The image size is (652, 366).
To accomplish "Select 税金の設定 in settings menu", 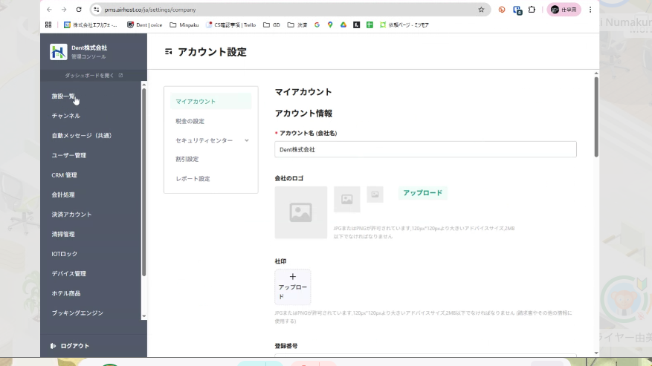I will [x=190, y=121].
